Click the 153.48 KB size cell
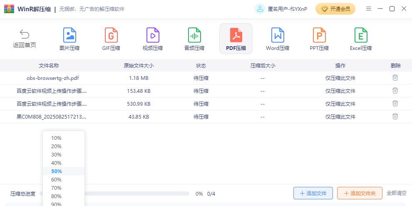 pyautogui.click(x=139, y=91)
